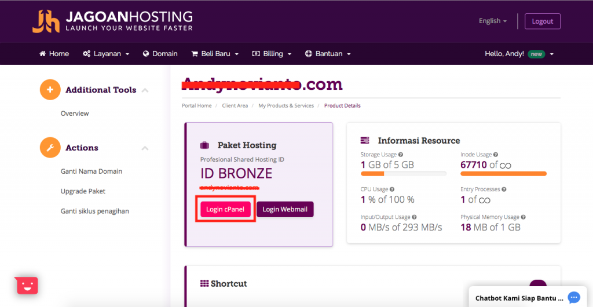Go to Client Area breadcrumb

tap(235, 105)
